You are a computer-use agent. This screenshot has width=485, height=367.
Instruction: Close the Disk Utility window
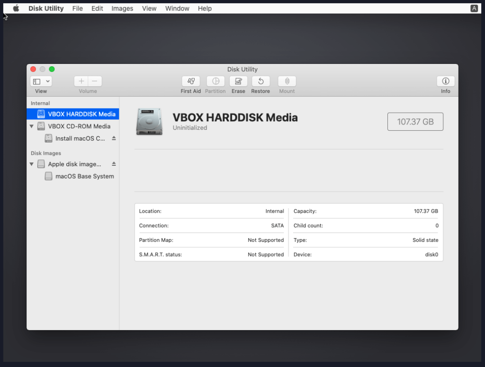point(33,69)
